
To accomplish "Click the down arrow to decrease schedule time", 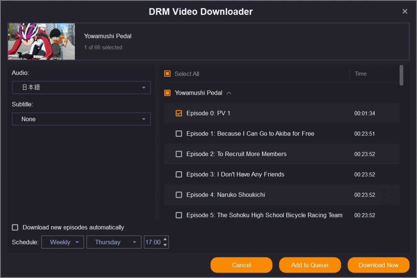I will pos(165,244).
